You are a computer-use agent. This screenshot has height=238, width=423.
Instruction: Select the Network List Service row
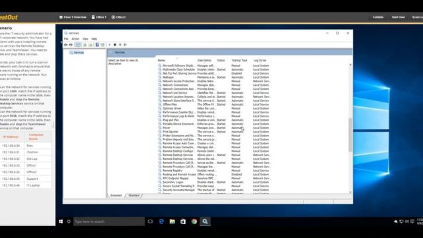pos(213,93)
